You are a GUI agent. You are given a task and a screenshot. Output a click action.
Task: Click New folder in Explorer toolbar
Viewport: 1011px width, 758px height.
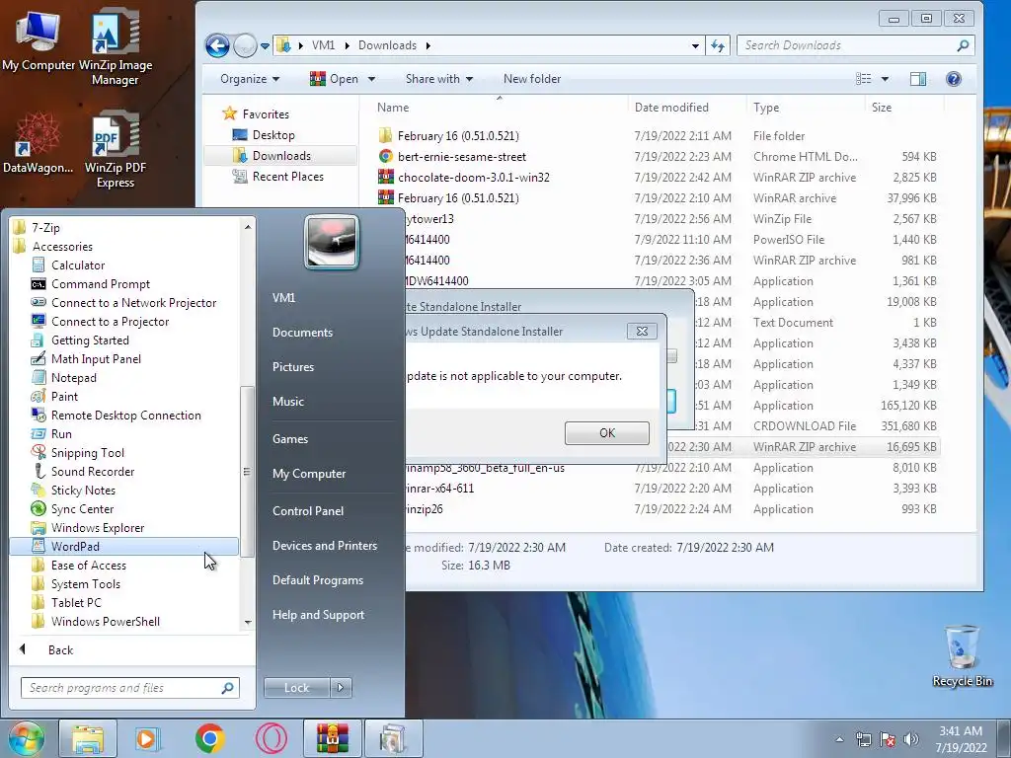(532, 79)
